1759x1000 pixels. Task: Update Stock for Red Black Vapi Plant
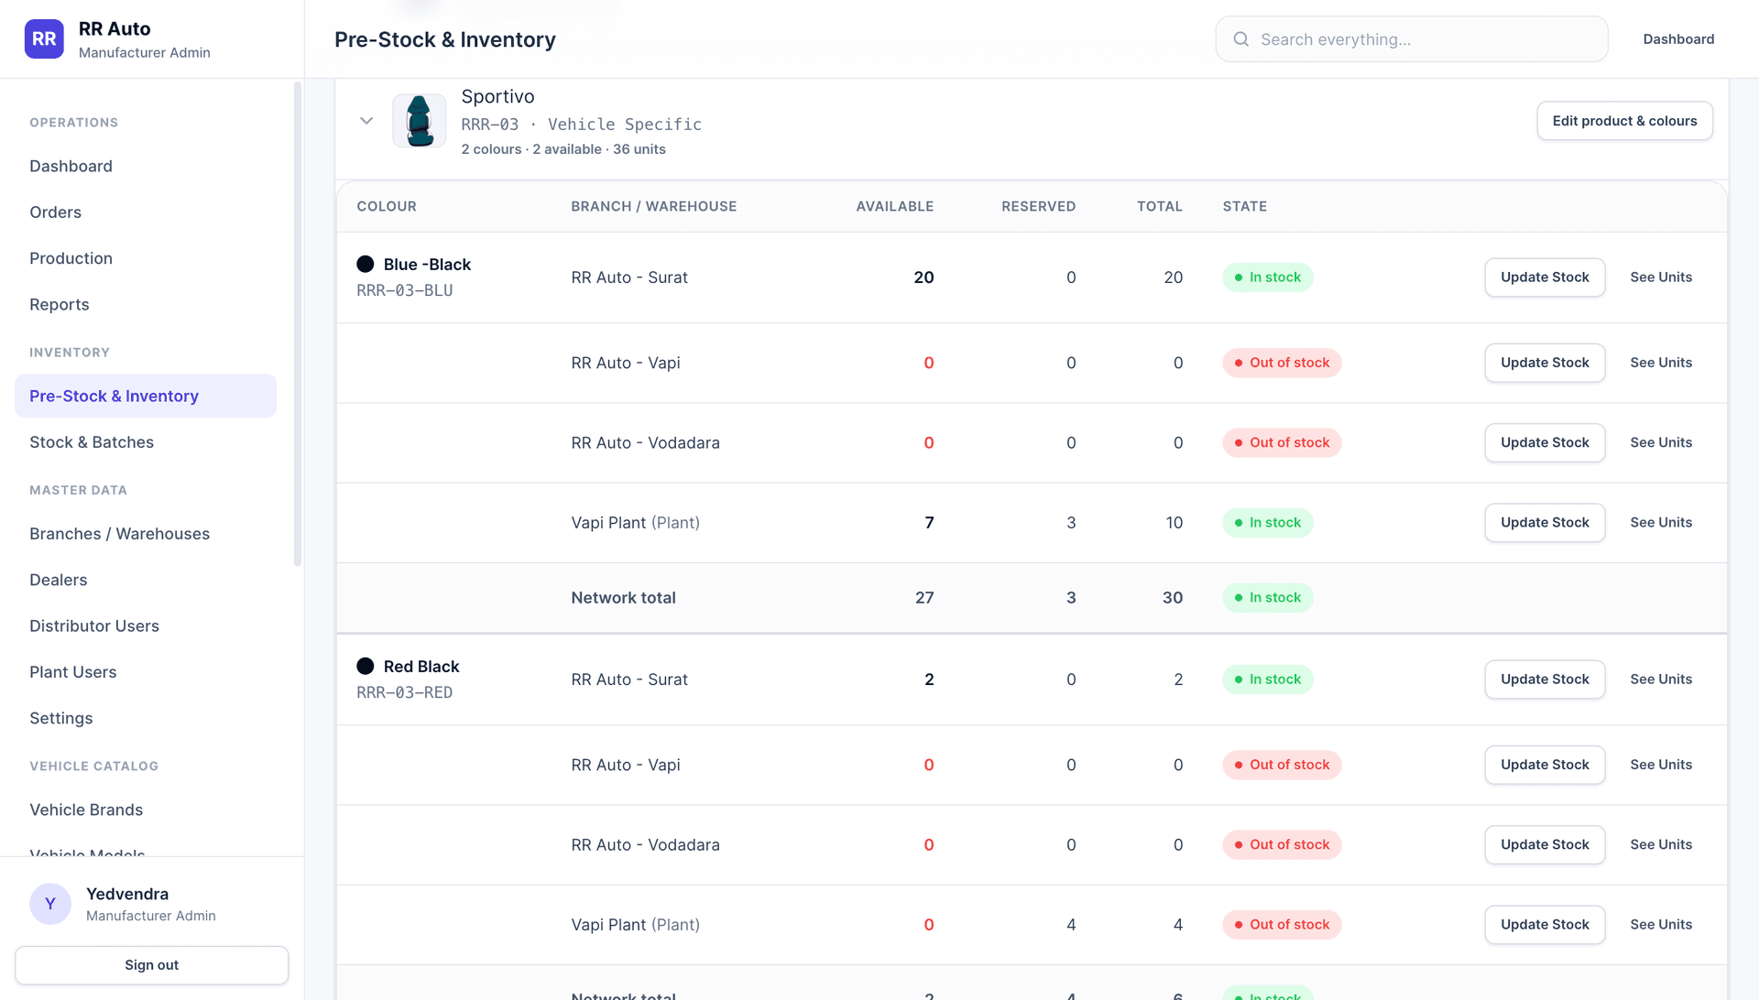pos(1545,924)
